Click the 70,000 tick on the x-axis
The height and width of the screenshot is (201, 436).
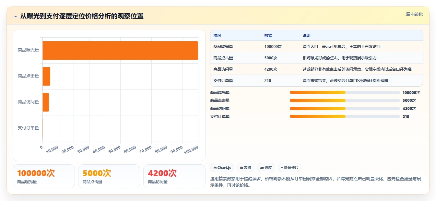[146, 150]
